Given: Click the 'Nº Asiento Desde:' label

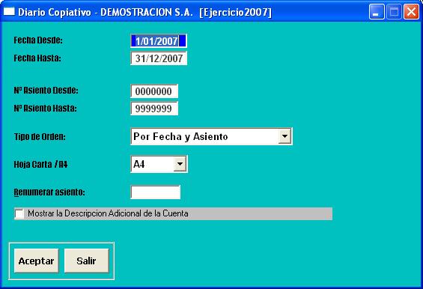Looking at the screenshot, I should [46, 91].
